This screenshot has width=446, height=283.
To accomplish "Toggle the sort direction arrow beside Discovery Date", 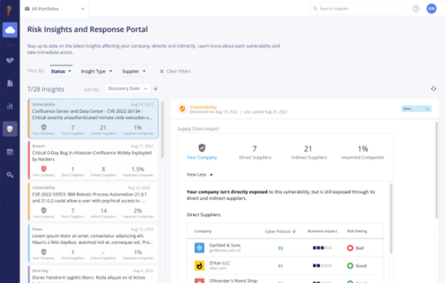I will [155, 88].
